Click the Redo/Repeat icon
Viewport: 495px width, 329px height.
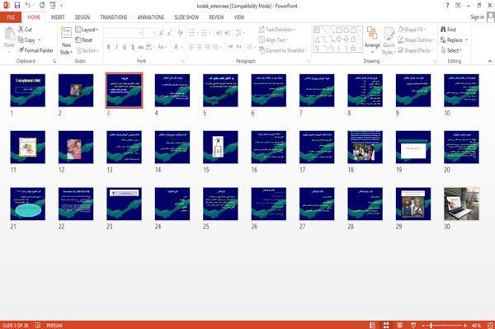(x=42, y=5)
